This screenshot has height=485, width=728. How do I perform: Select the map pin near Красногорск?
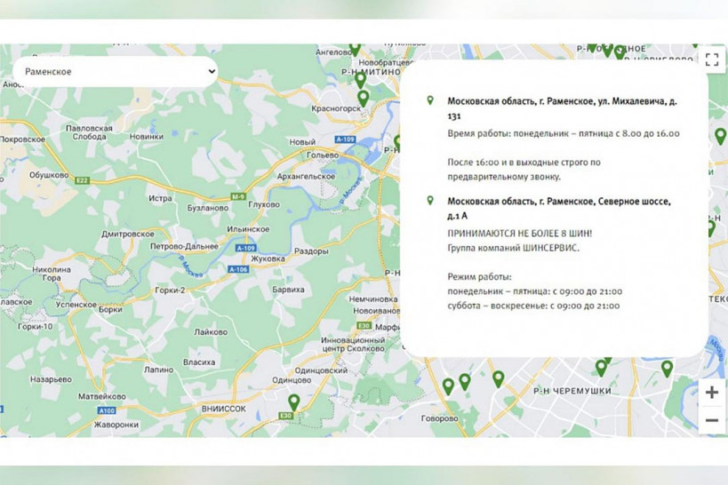[363, 99]
